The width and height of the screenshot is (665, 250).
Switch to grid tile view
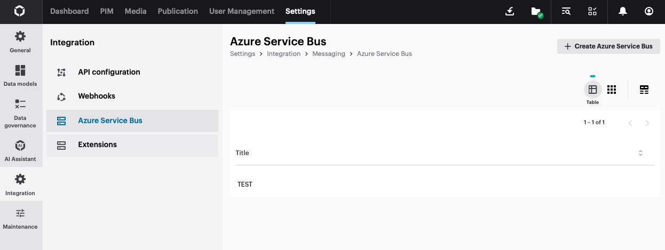pos(612,90)
